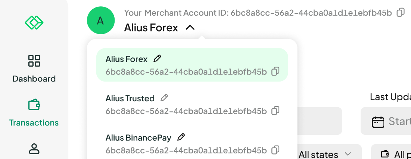Open the user profile sidebar icon

tap(34, 148)
